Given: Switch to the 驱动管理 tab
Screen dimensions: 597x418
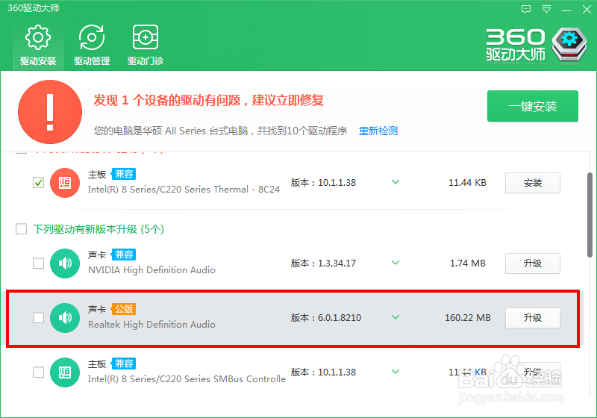Looking at the screenshot, I should pyautogui.click(x=92, y=46).
